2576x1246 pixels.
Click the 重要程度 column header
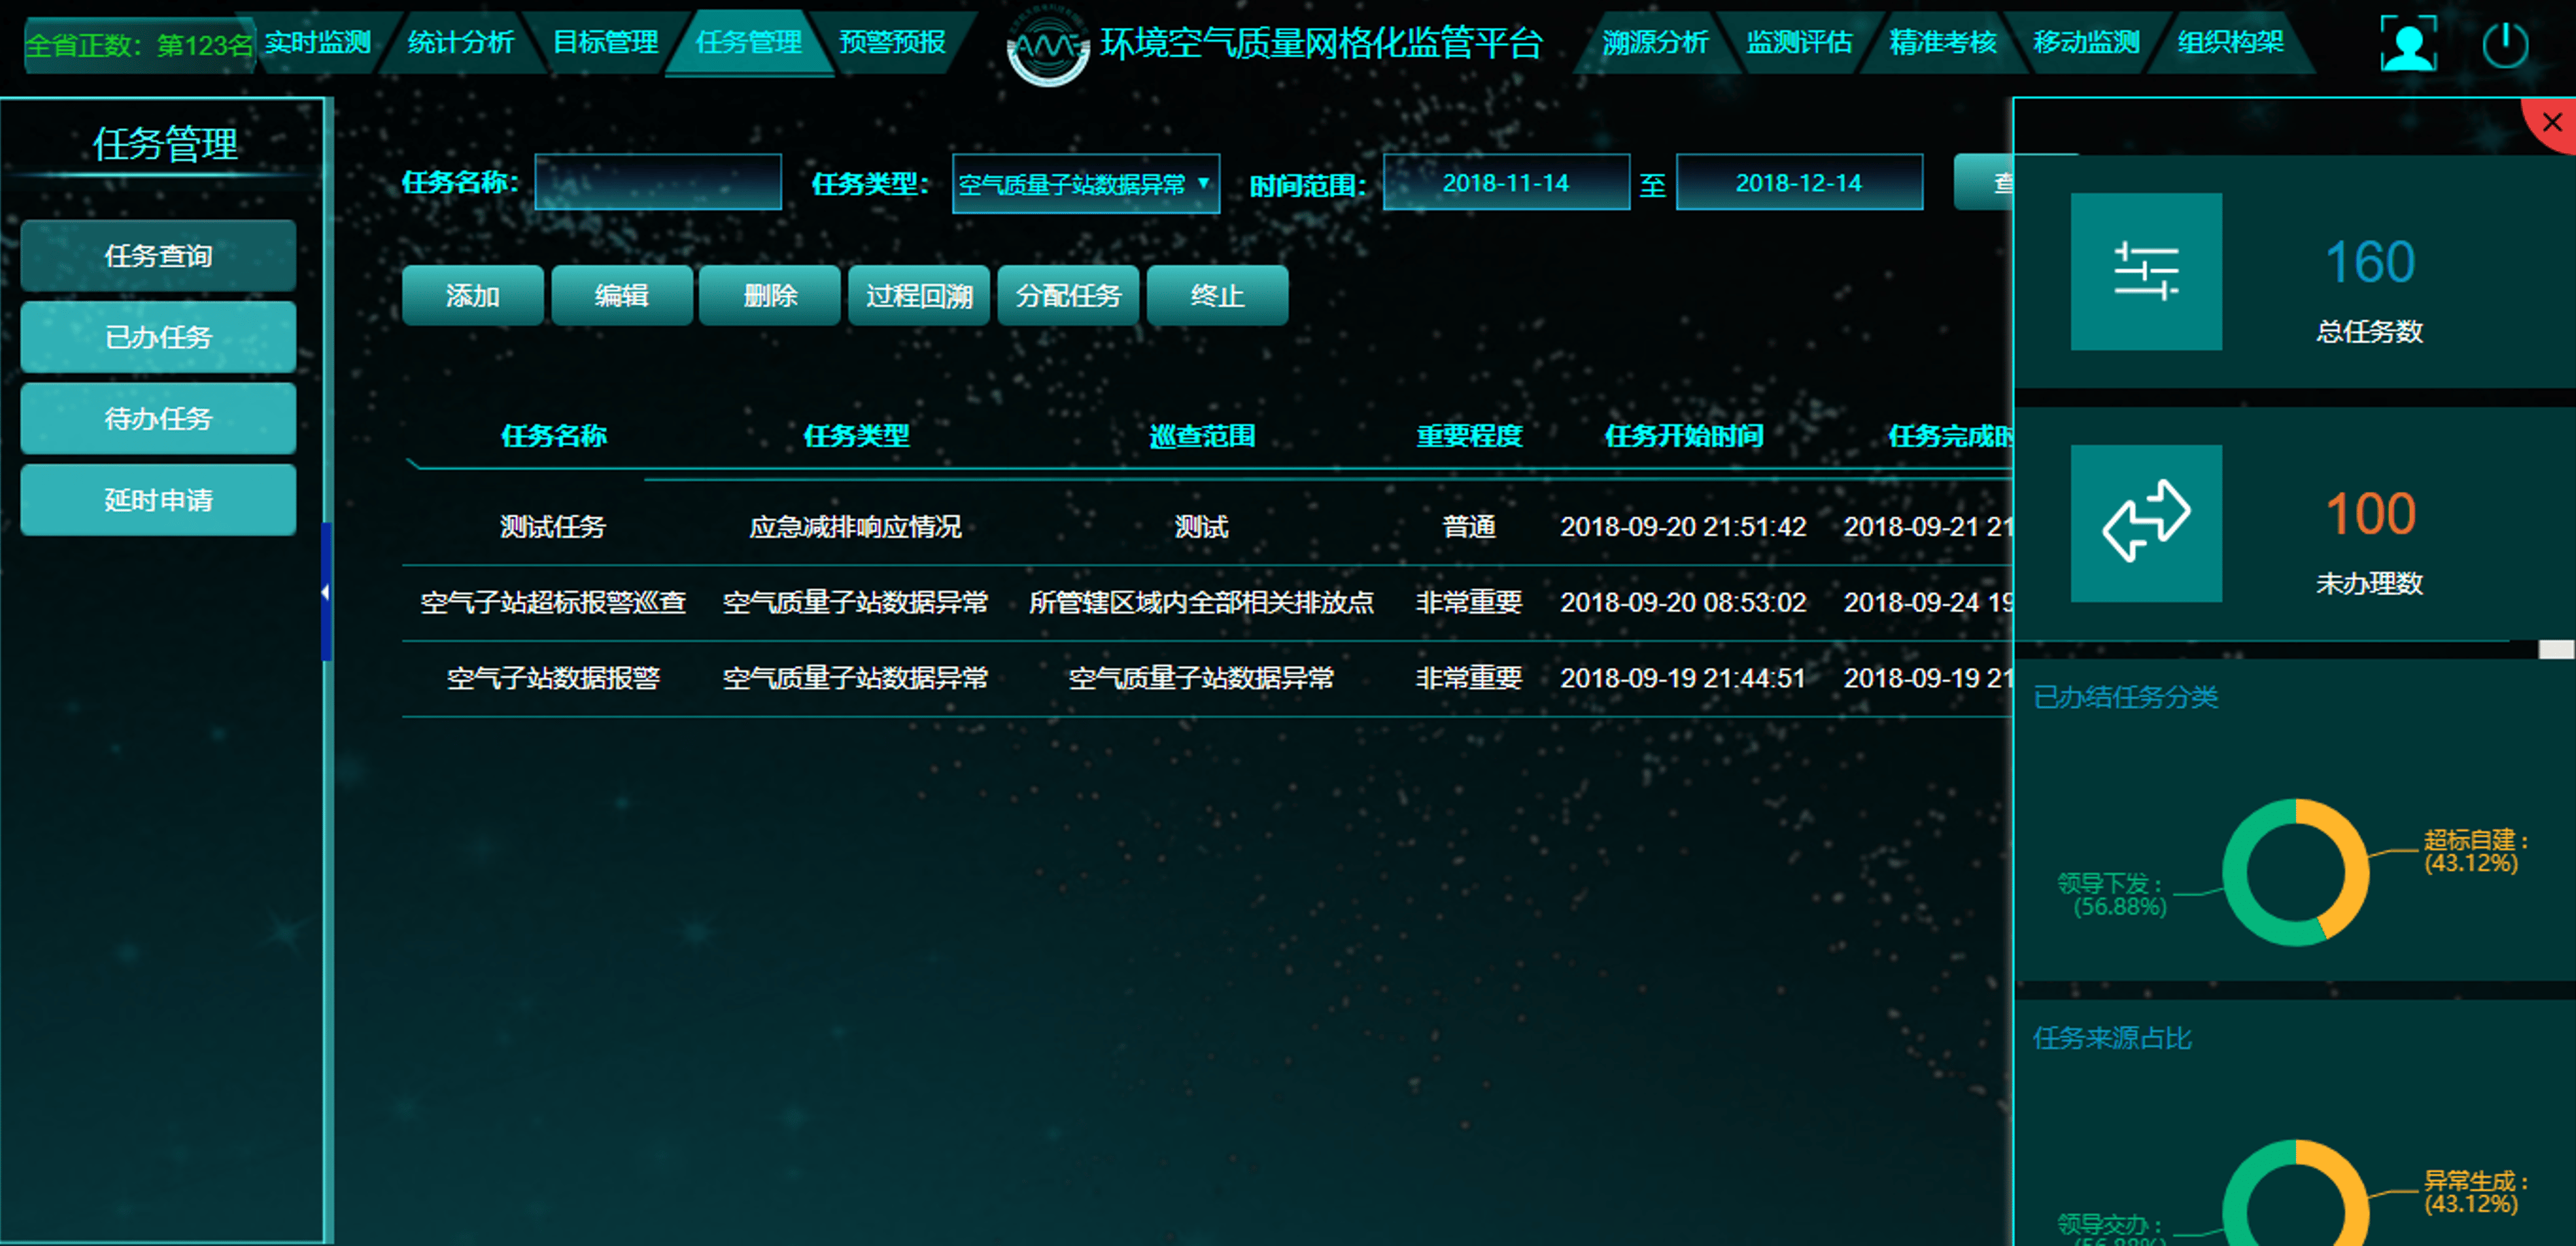[1469, 436]
